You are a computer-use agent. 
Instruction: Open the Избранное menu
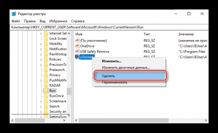(x=58, y=21)
